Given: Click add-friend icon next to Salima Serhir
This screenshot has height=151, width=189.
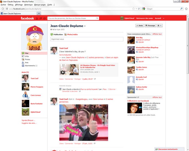Looking at the screenshot, I should pyautogui.click(x=137, y=89).
